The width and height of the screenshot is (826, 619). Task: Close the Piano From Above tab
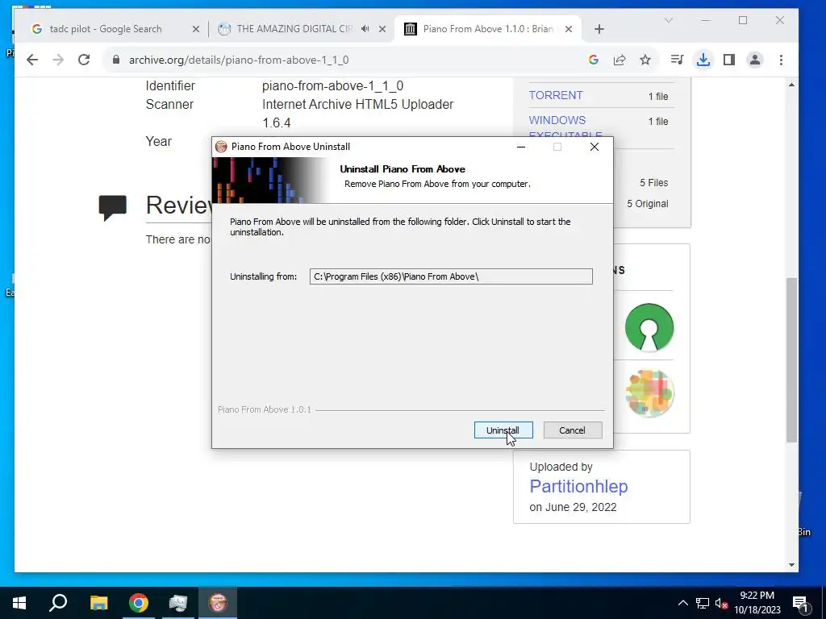pos(569,29)
